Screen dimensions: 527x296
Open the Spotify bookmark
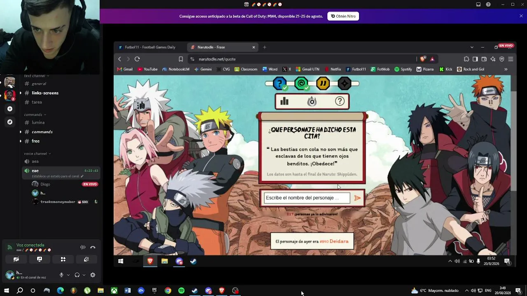[403, 69]
